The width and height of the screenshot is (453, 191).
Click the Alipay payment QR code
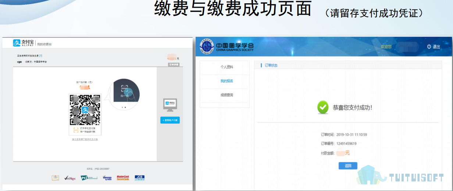point(85,110)
